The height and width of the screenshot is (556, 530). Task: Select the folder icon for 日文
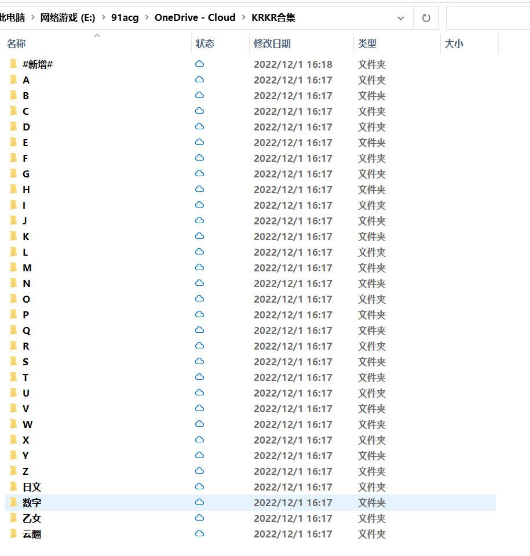13,487
